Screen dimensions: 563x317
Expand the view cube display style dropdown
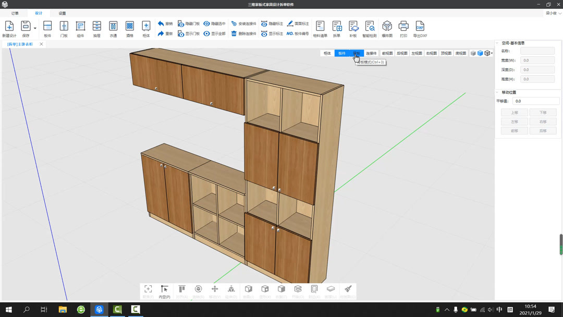(x=492, y=53)
